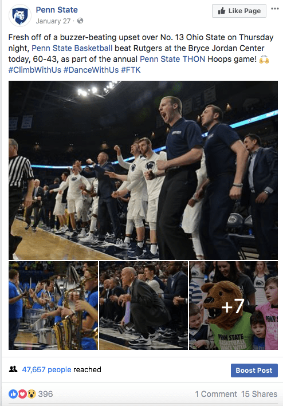283x406 pixels.
Task: Click the #FTK hashtag
Action: coord(131,70)
